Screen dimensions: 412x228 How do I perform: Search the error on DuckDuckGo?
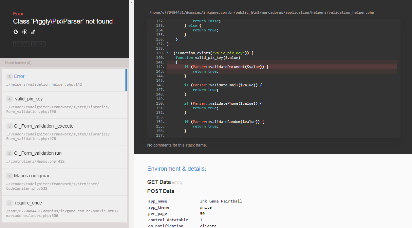click(24, 32)
